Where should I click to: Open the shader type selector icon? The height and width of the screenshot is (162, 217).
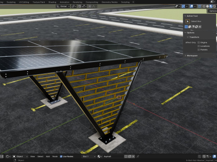click(x=8, y=157)
